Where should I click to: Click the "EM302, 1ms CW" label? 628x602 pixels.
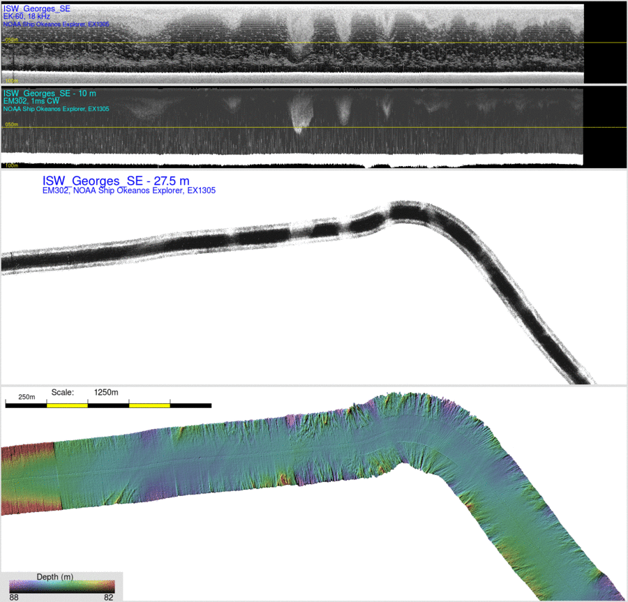point(31,101)
